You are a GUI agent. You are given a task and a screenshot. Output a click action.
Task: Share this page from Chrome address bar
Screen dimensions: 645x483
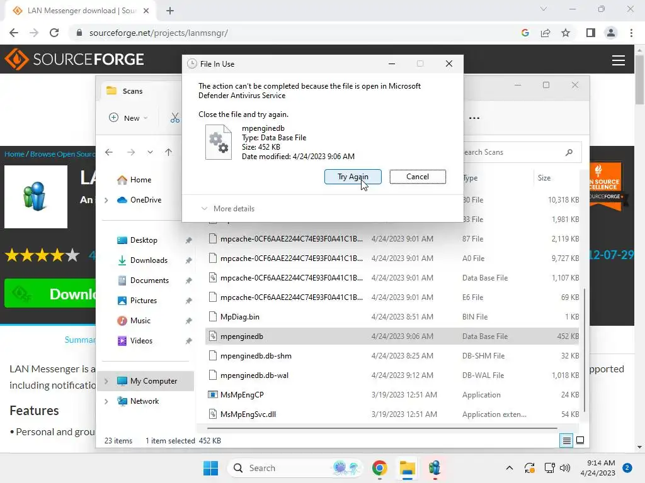(545, 33)
